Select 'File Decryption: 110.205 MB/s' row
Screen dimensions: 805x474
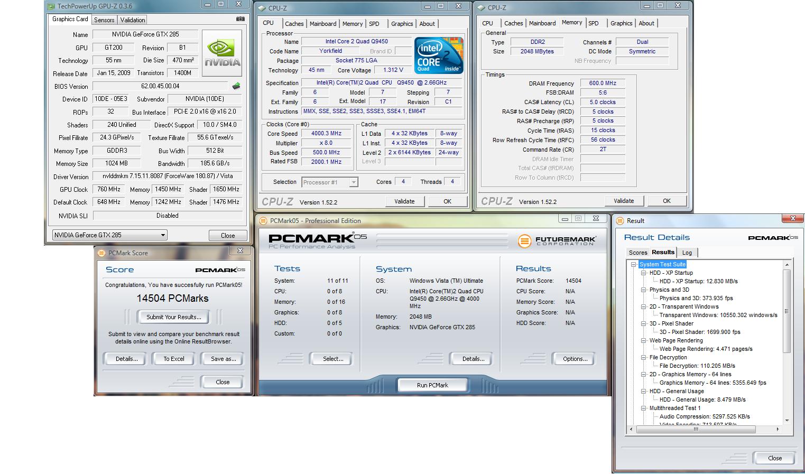click(x=697, y=366)
